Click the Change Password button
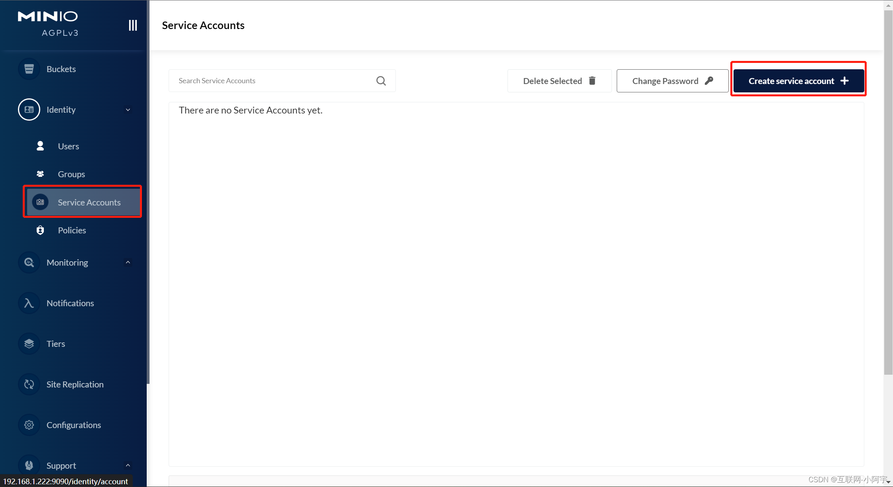Image resolution: width=893 pixels, height=487 pixels. (672, 81)
